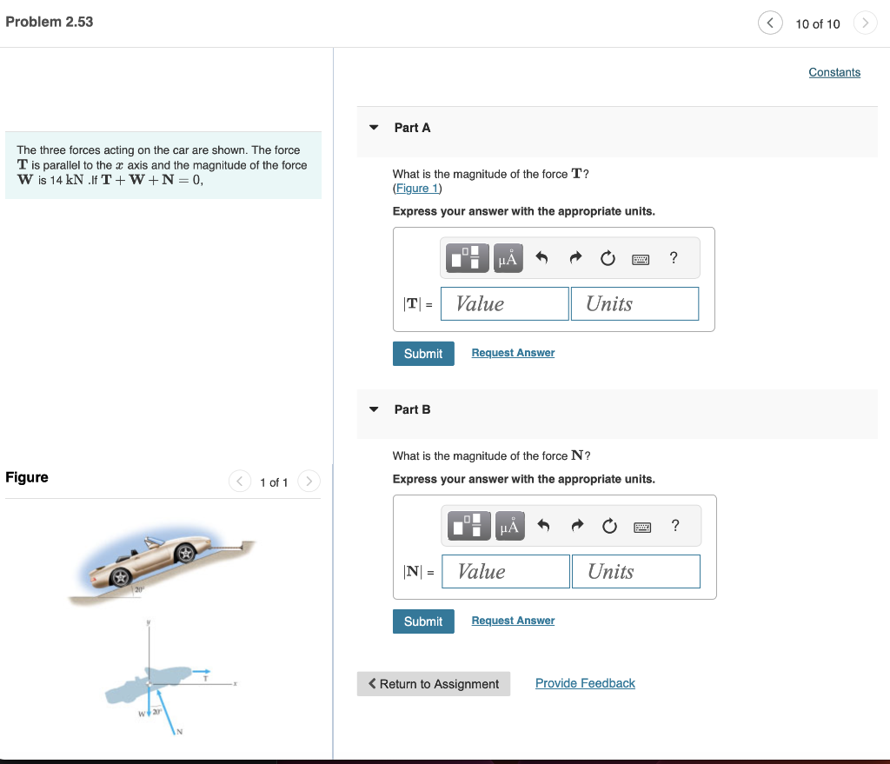Open the μÅ units palette in Part A
The image size is (890, 764).
coord(508,258)
